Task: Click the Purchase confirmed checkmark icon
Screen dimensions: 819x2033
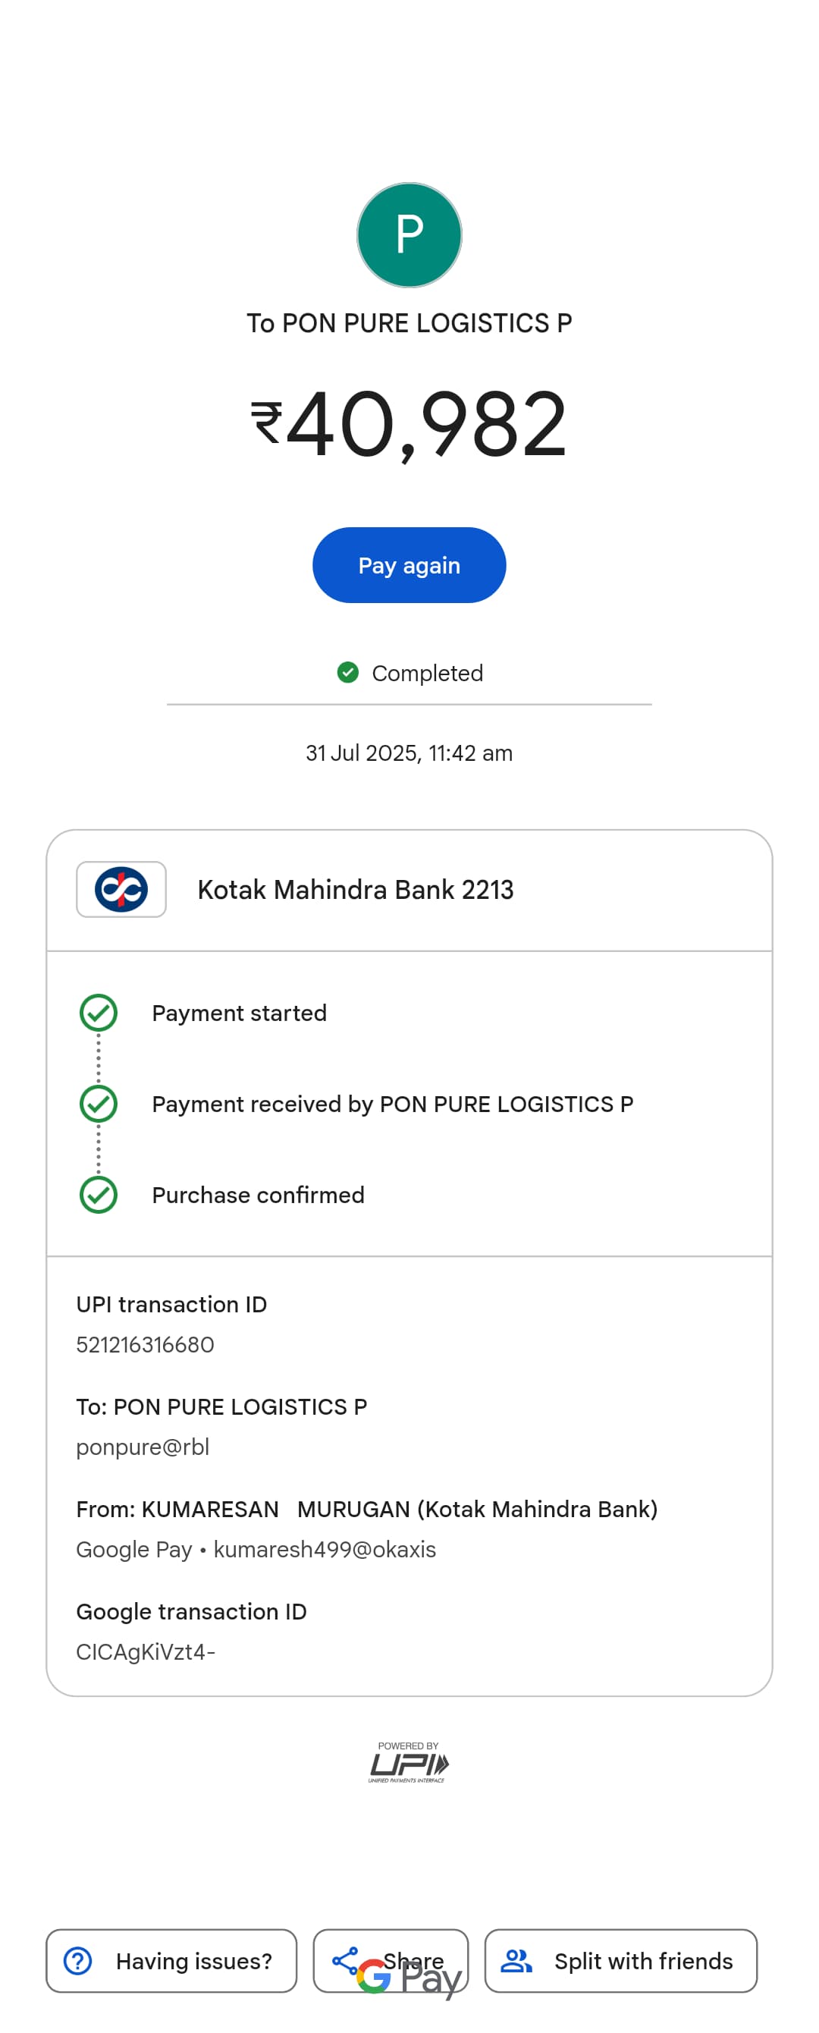Action: 99,1194
